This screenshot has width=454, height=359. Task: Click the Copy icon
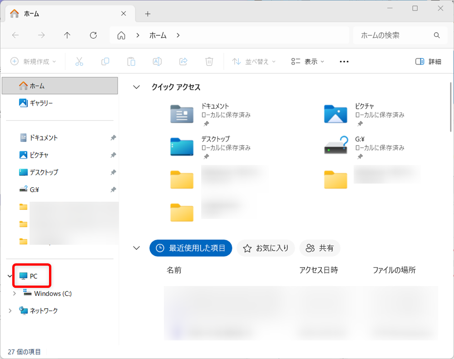coord(105,61)
